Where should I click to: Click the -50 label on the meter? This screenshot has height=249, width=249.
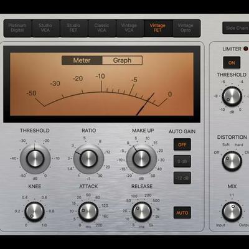31,93
